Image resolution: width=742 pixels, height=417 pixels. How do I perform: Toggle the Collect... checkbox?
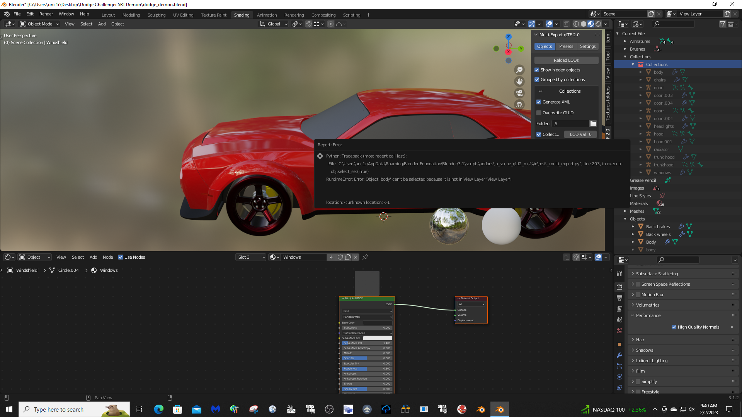click(539, 134)
